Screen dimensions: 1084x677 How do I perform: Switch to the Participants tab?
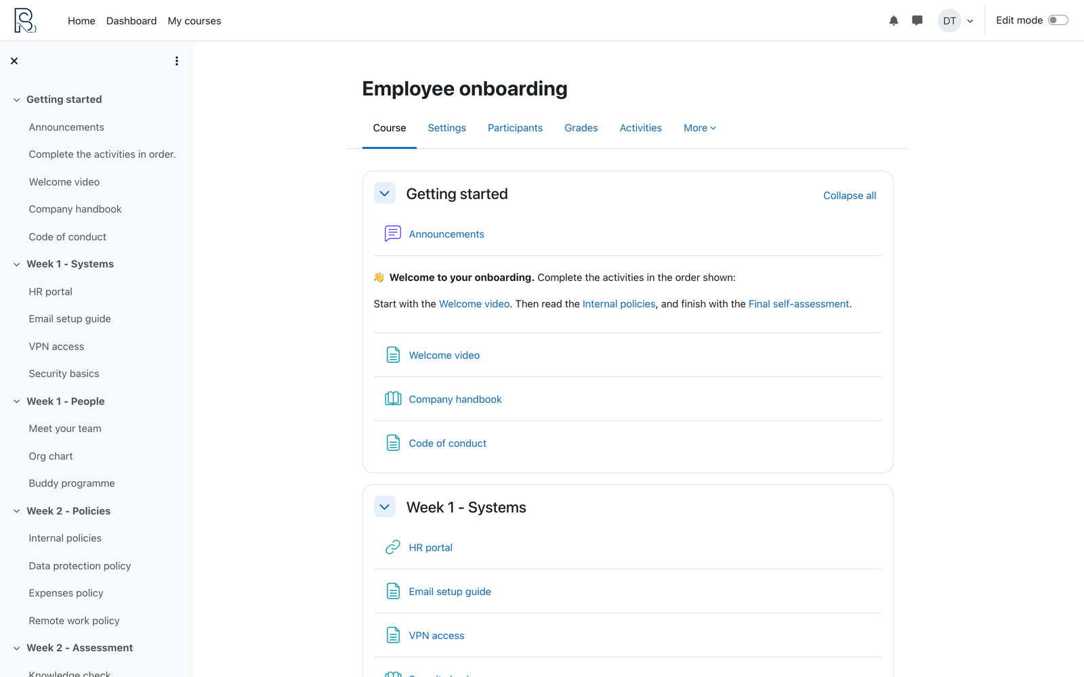click(x=515, y=128)
